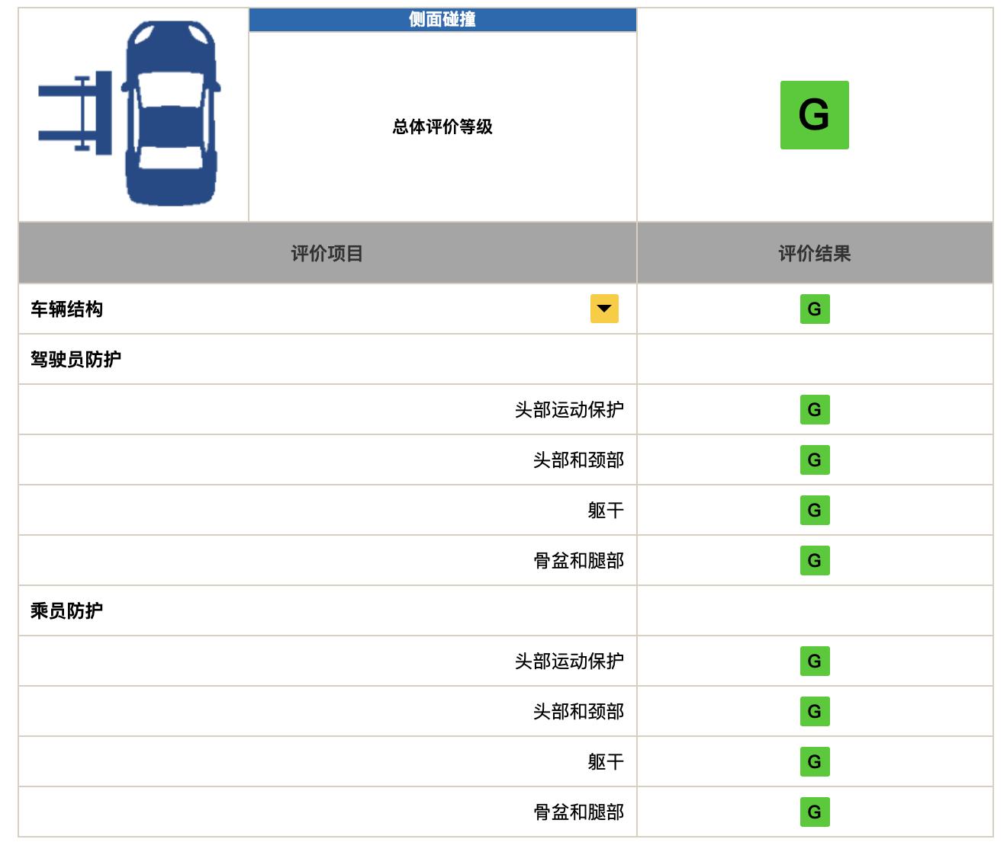Viewport: 1007px width, 852px height.
Task: Click 头部运动保护 text under 乘员防护
Action: tap(569, 661)
